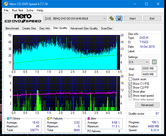
Task: Click the Position value 4488 MB
Action: 153,126
